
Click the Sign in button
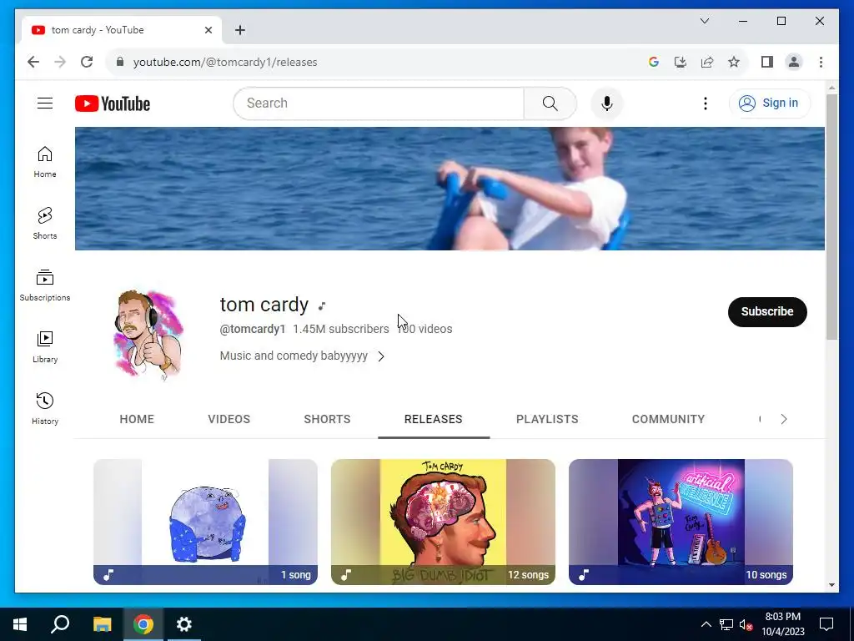(769, 103)
